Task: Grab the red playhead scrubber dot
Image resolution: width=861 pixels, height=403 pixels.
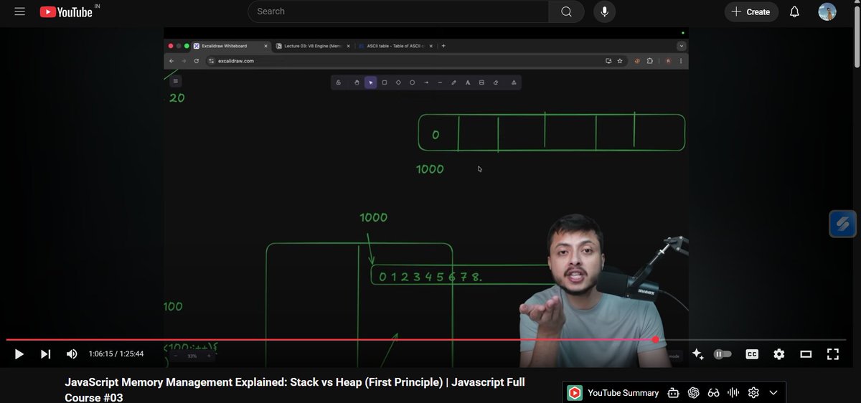Action: click(x=655, y=340)
